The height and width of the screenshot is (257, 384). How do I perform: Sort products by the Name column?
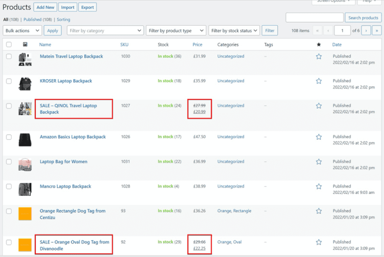(x=45, y=44)
